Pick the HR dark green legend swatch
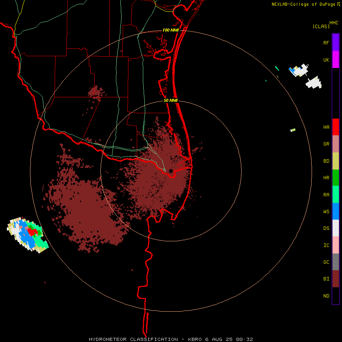342x342 pixels. tap(336, 177)
